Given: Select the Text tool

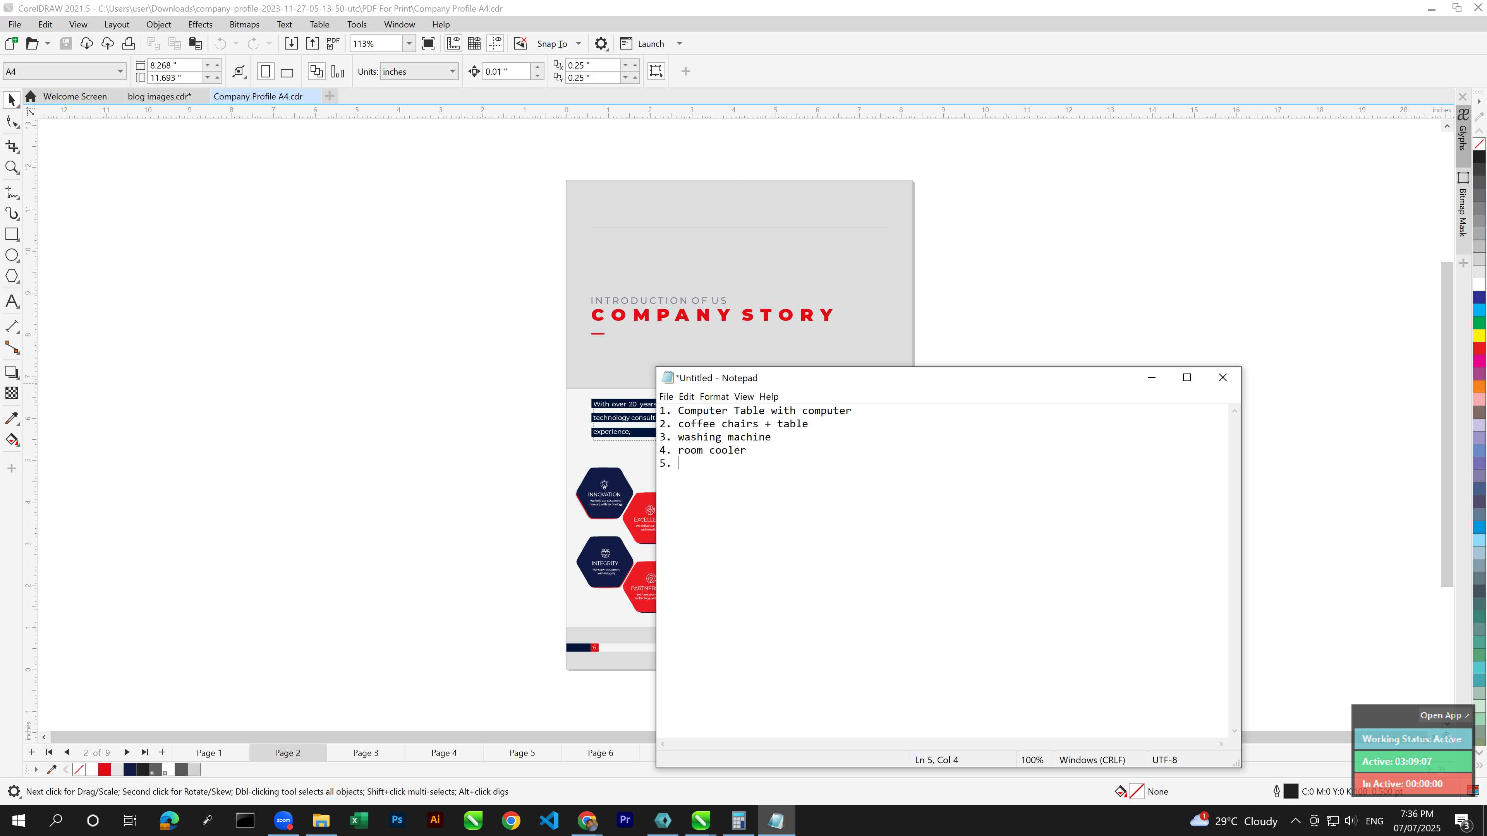Looking at the screenshot, I should tap(12, 301).
